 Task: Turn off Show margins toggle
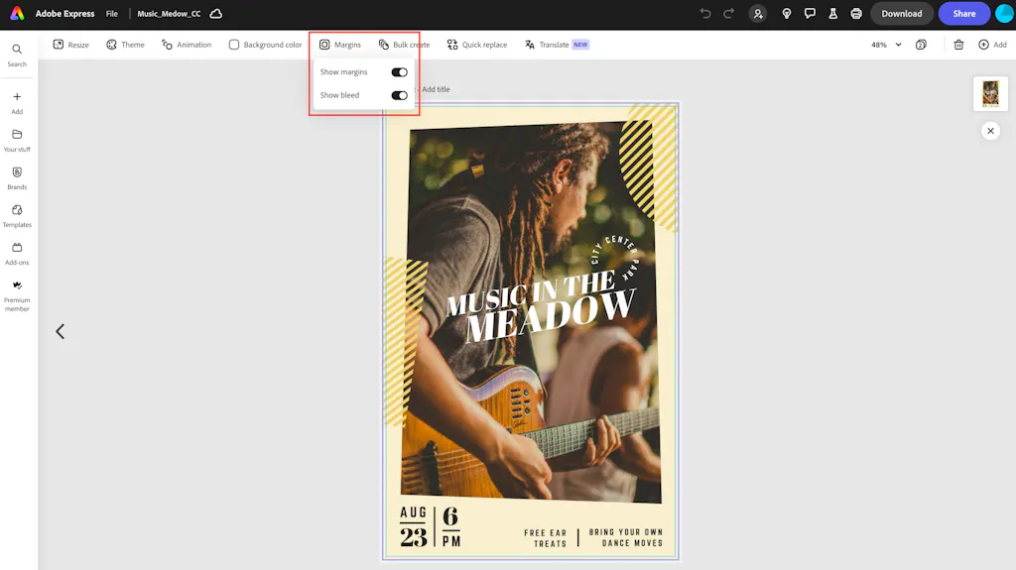click(399, 72)
